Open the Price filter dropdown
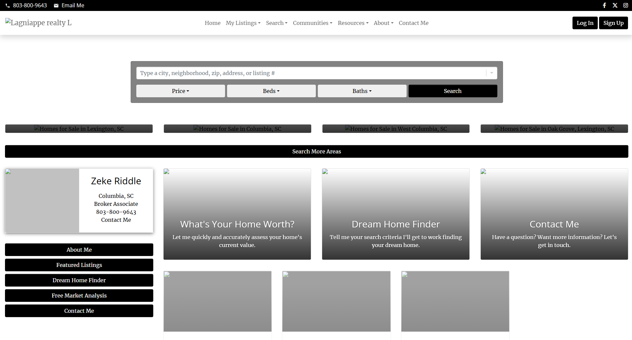 point(181,91)
